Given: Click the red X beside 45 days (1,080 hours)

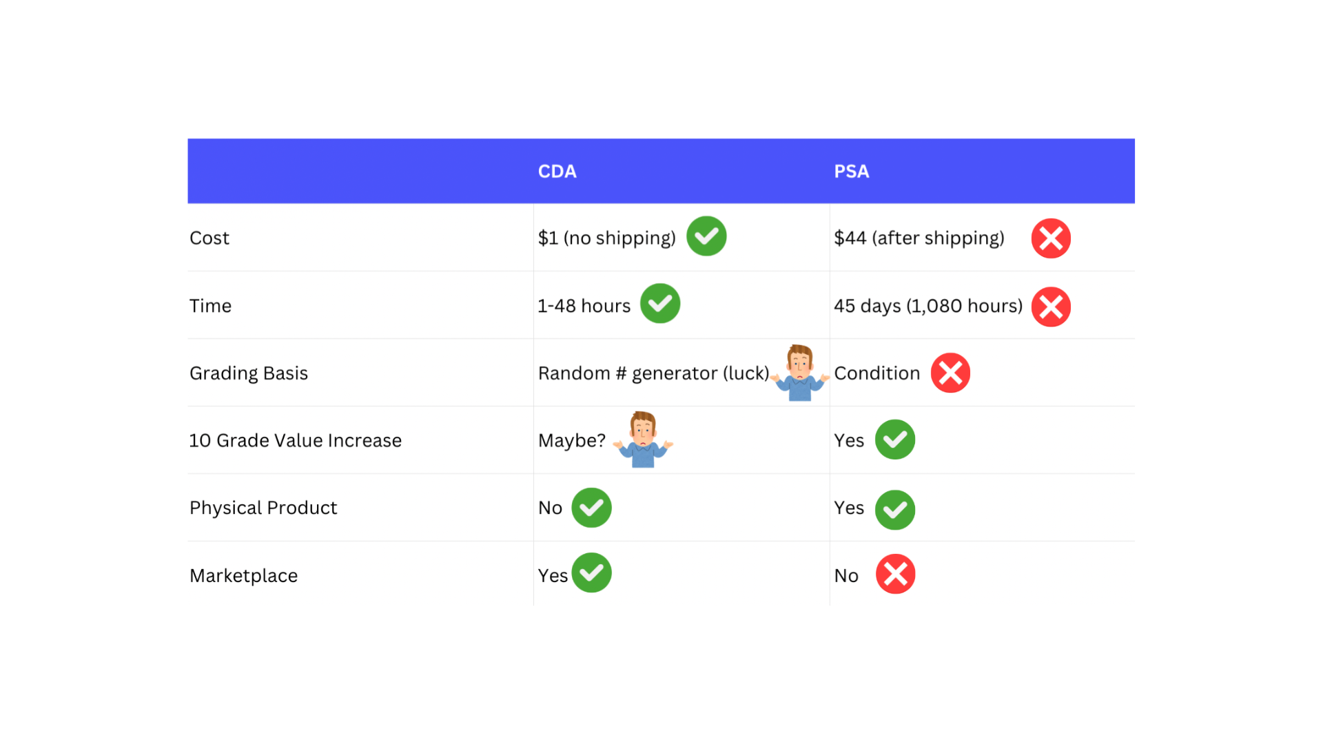Looking at the screenshot, I should coord(1051,307).
